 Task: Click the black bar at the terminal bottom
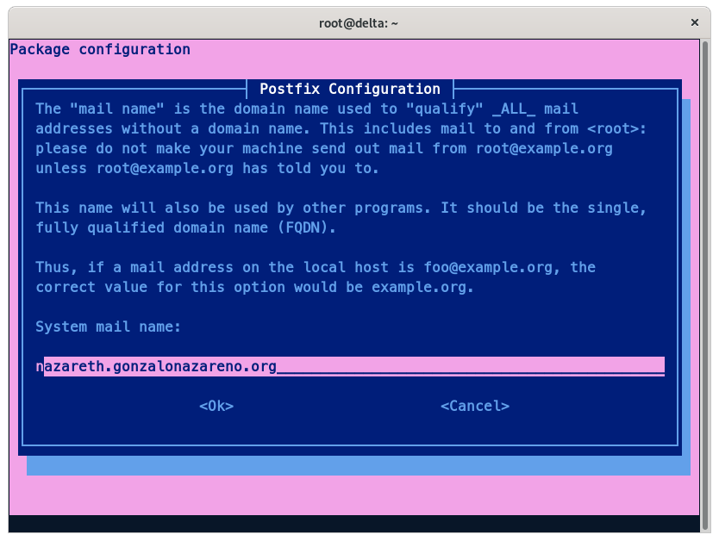pyautogui.click(x=359, y=523)
